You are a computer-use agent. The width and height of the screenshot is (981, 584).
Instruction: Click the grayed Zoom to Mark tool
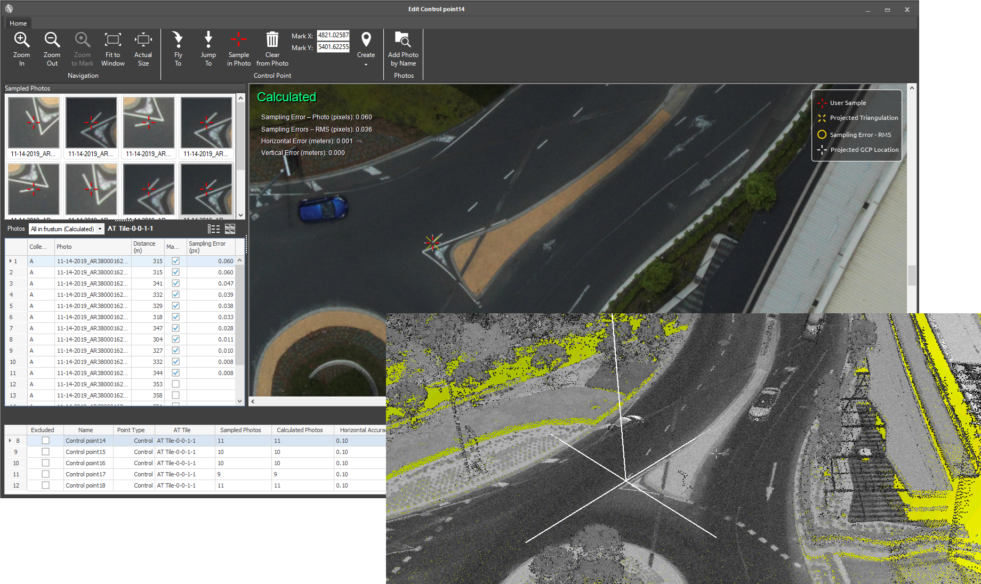coord(82,48)
